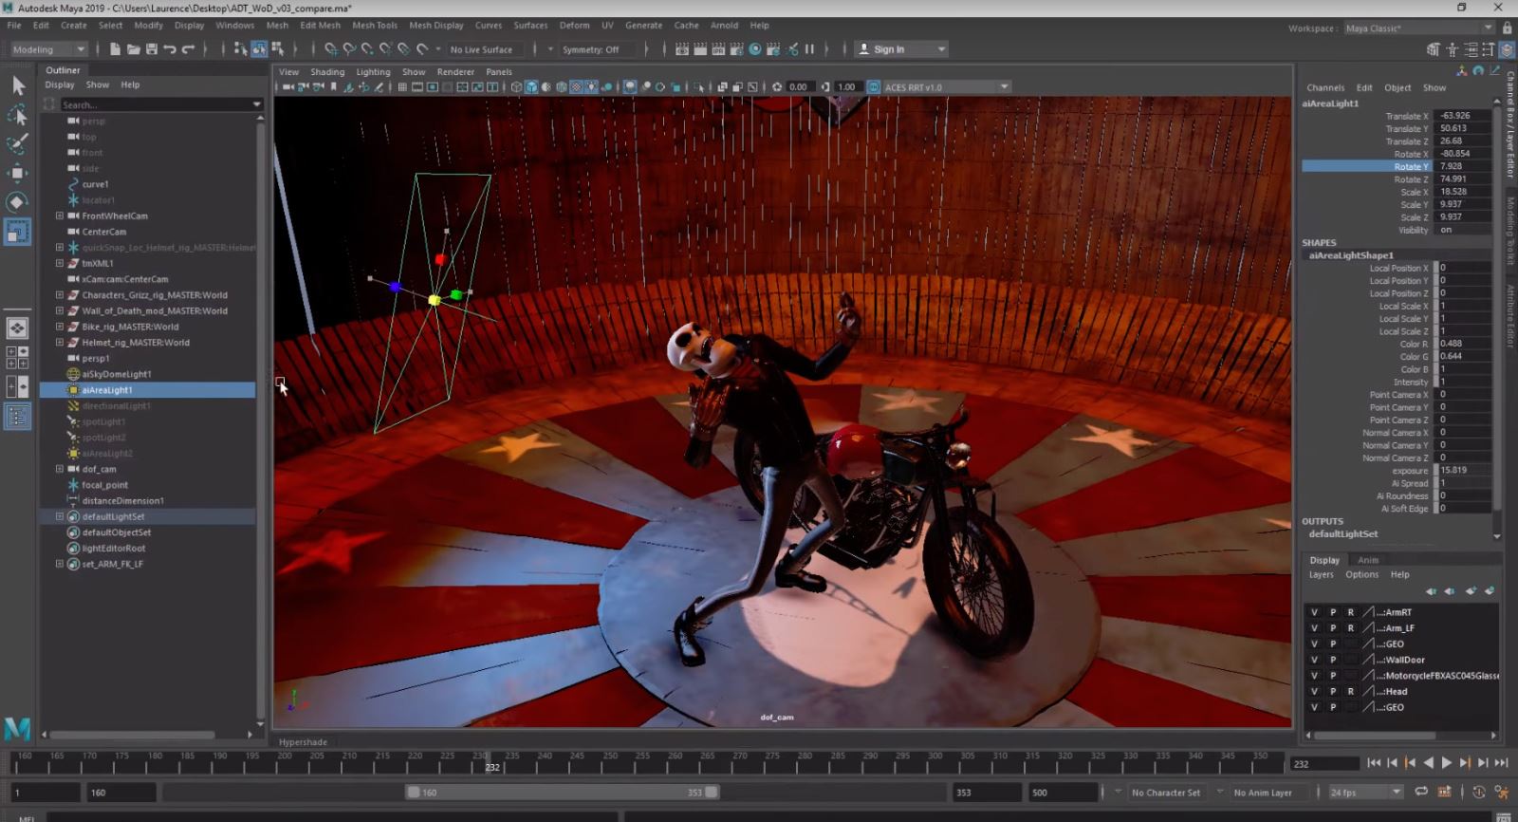Click the grid toggle icon in viewport toolbar

point(402,87)
